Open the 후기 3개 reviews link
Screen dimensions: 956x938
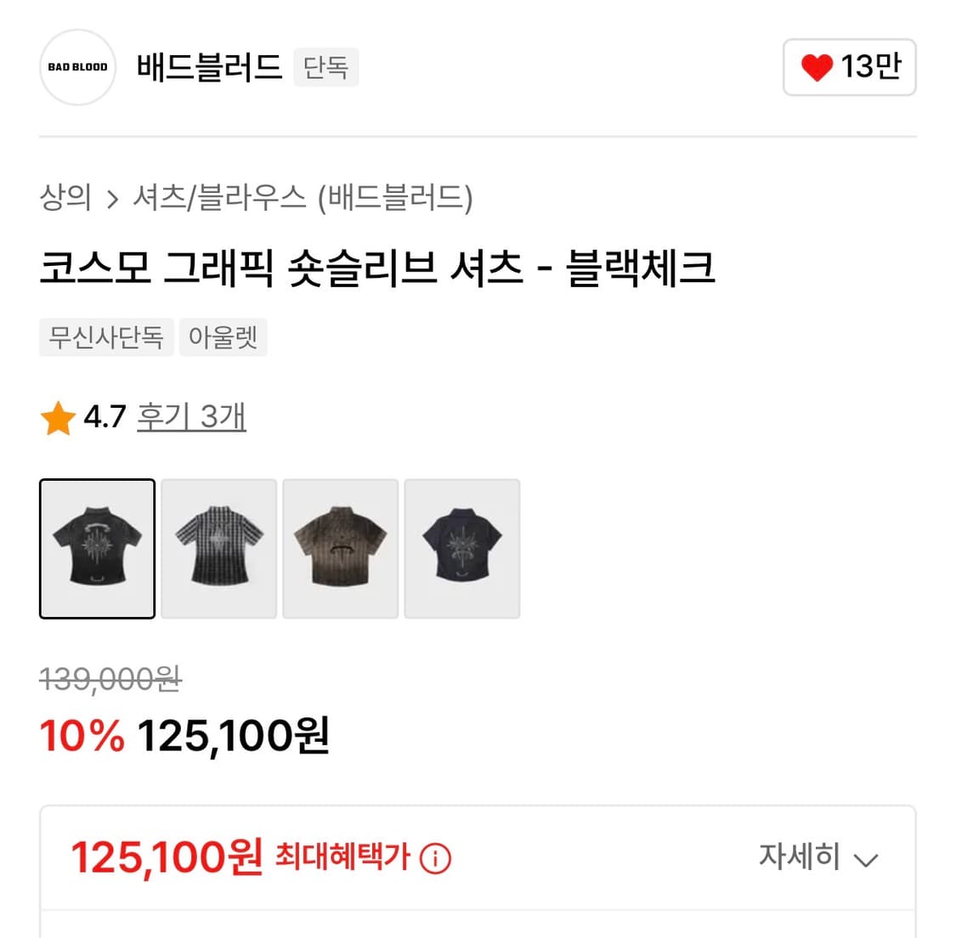point(192,416)
